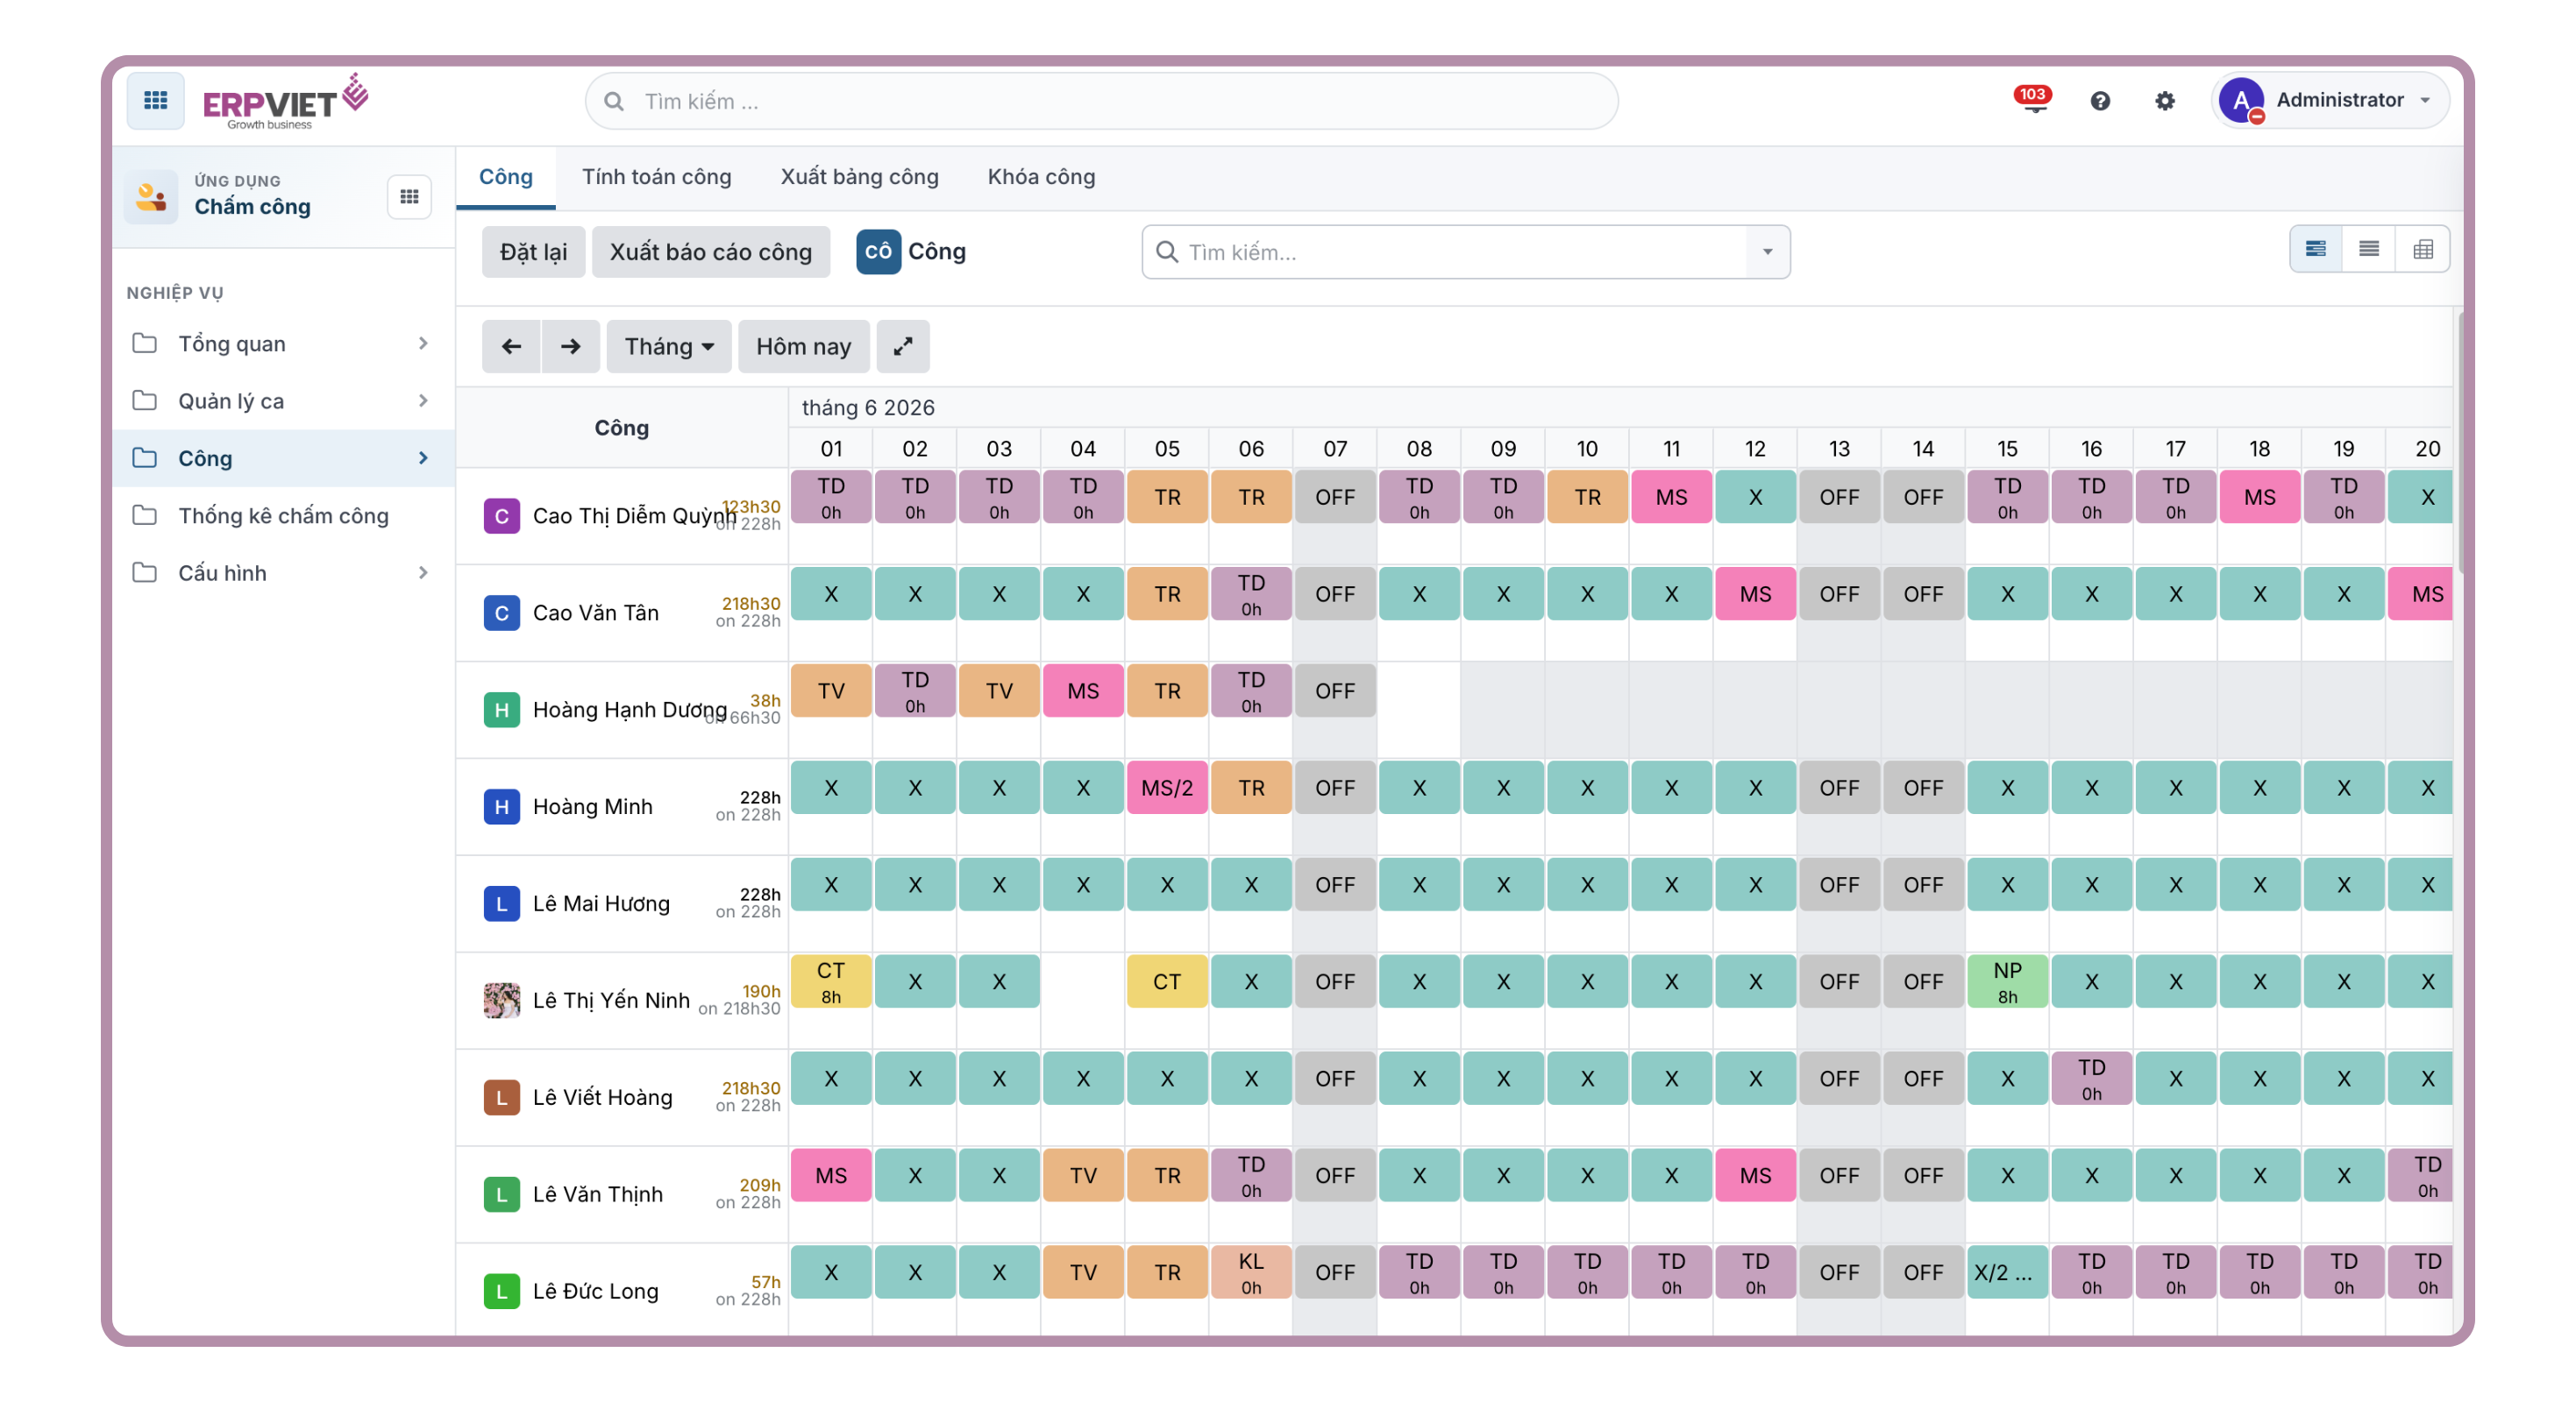Open the notifications bell with 103 badge
The height and width of the screenshot is (1402, 2576).
point(2033,101)
